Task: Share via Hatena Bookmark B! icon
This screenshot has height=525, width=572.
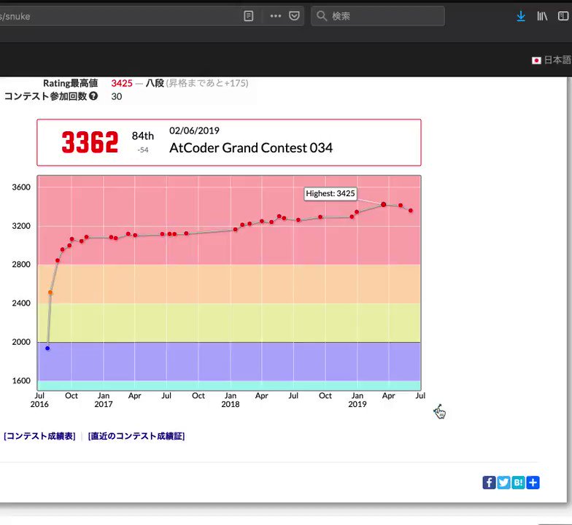Action: pyautogui.click(x=518, y=483)
